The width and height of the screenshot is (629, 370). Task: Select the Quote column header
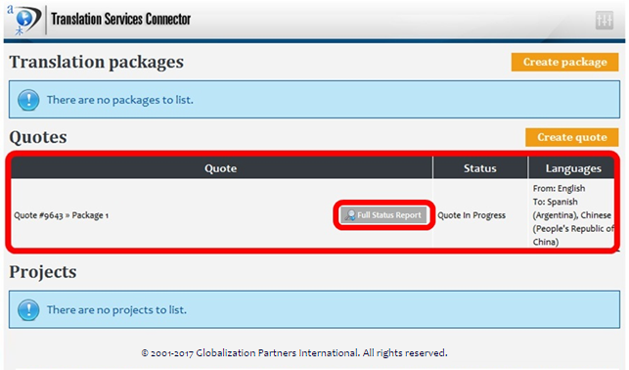click(221, 168)
